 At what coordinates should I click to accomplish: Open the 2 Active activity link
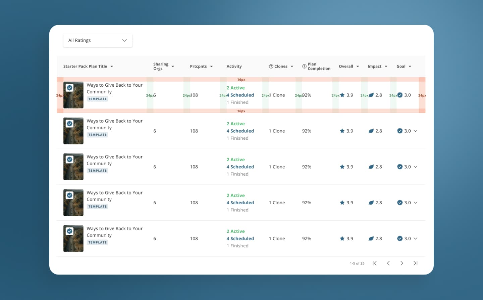click(x=235, y=88)
